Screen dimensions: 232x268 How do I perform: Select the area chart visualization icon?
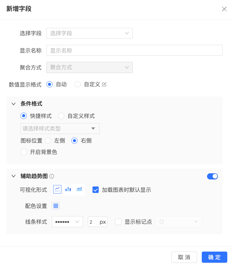coord(79,189)
